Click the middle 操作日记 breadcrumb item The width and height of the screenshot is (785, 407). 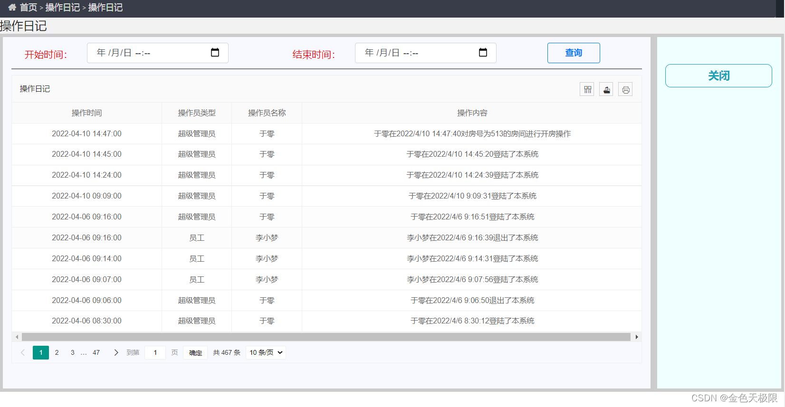point(63,7)
